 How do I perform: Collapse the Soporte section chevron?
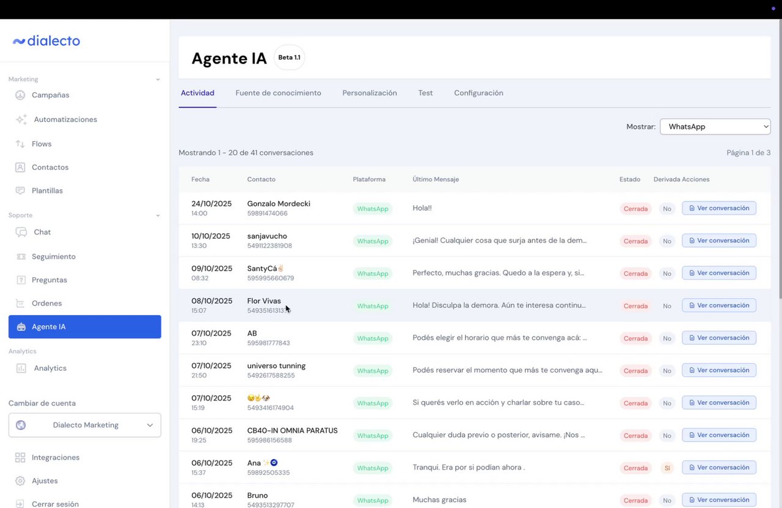(x=158, y=216)
